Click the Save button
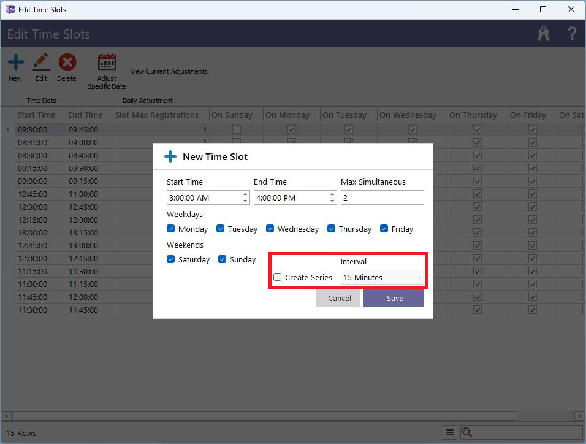The height and width of the screenshot is (444, 586). point(394,298)
